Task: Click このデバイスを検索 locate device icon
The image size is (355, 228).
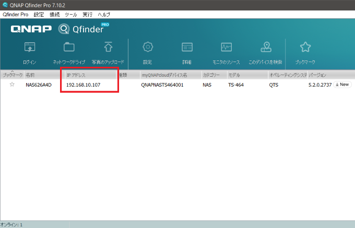Action: [x=266, y=47]
